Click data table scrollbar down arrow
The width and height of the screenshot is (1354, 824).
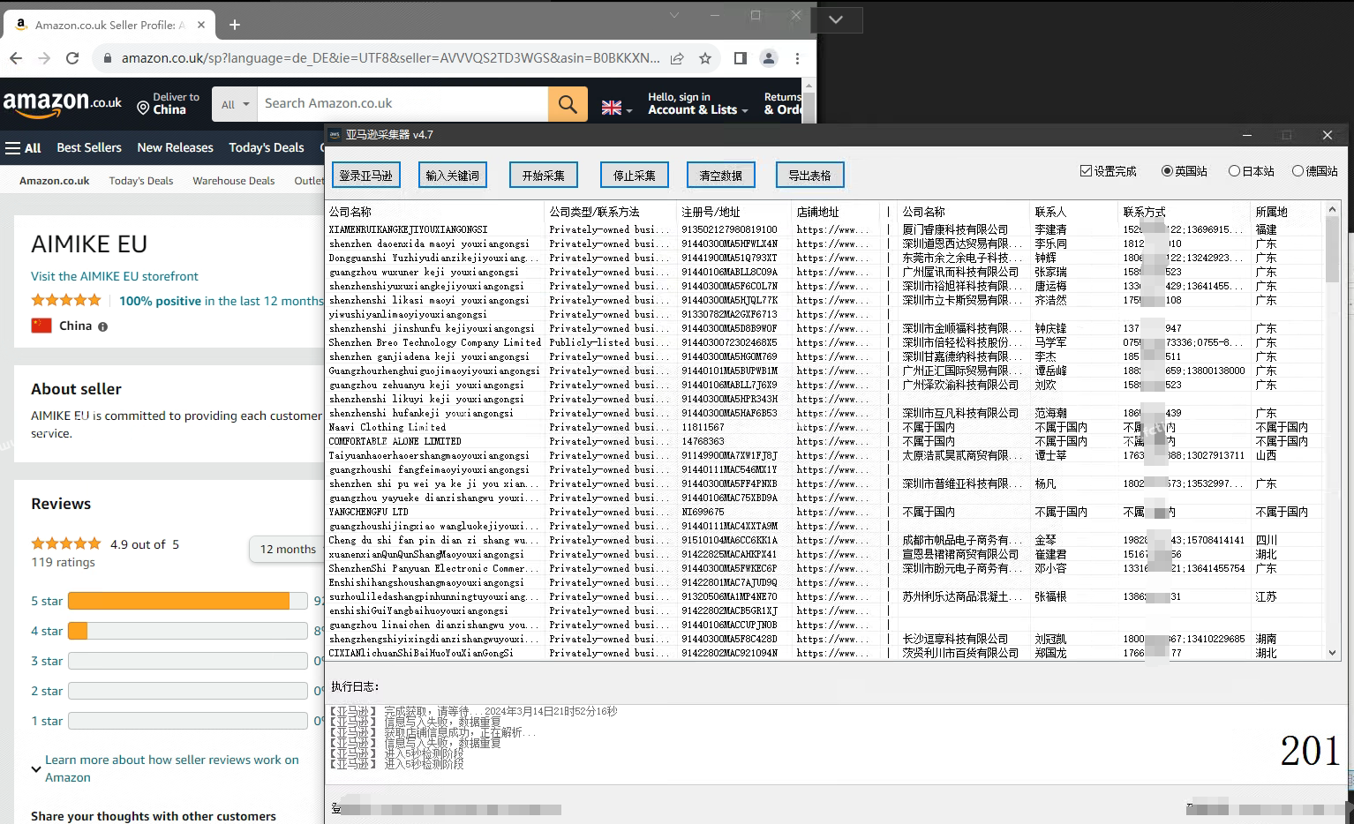pos(1332,653)
